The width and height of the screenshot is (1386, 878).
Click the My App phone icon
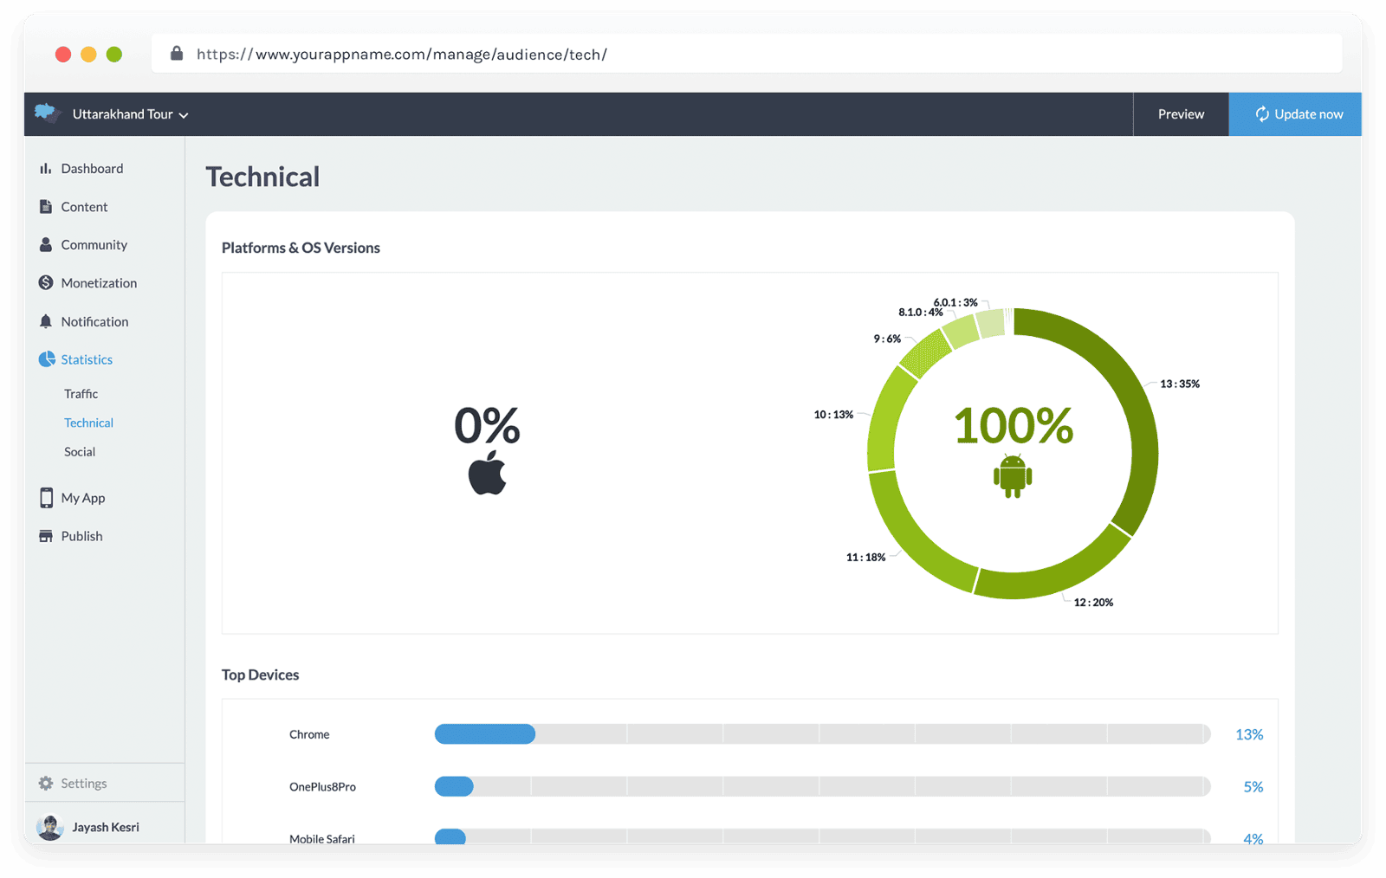click(46, 498)
